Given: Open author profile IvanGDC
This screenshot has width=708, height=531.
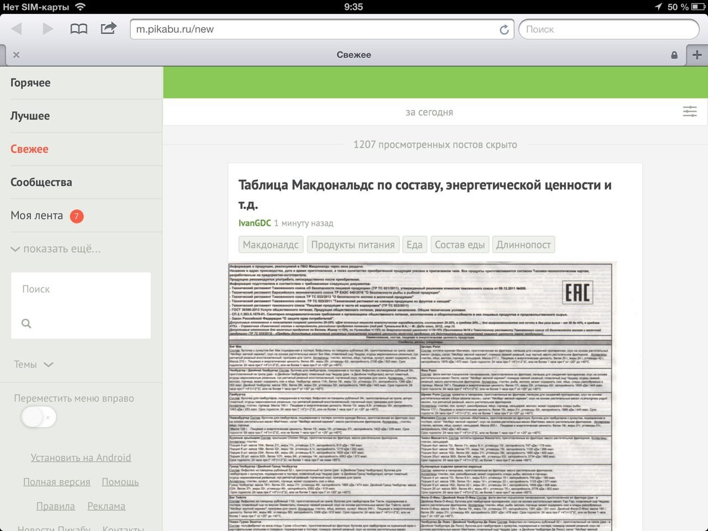Looking at the screenshot, I should pos(255,223).
